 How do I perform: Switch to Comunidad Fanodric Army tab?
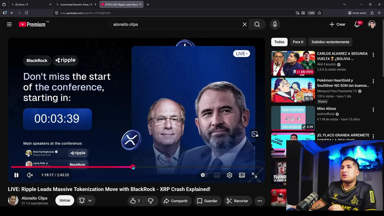pos(76,4)
